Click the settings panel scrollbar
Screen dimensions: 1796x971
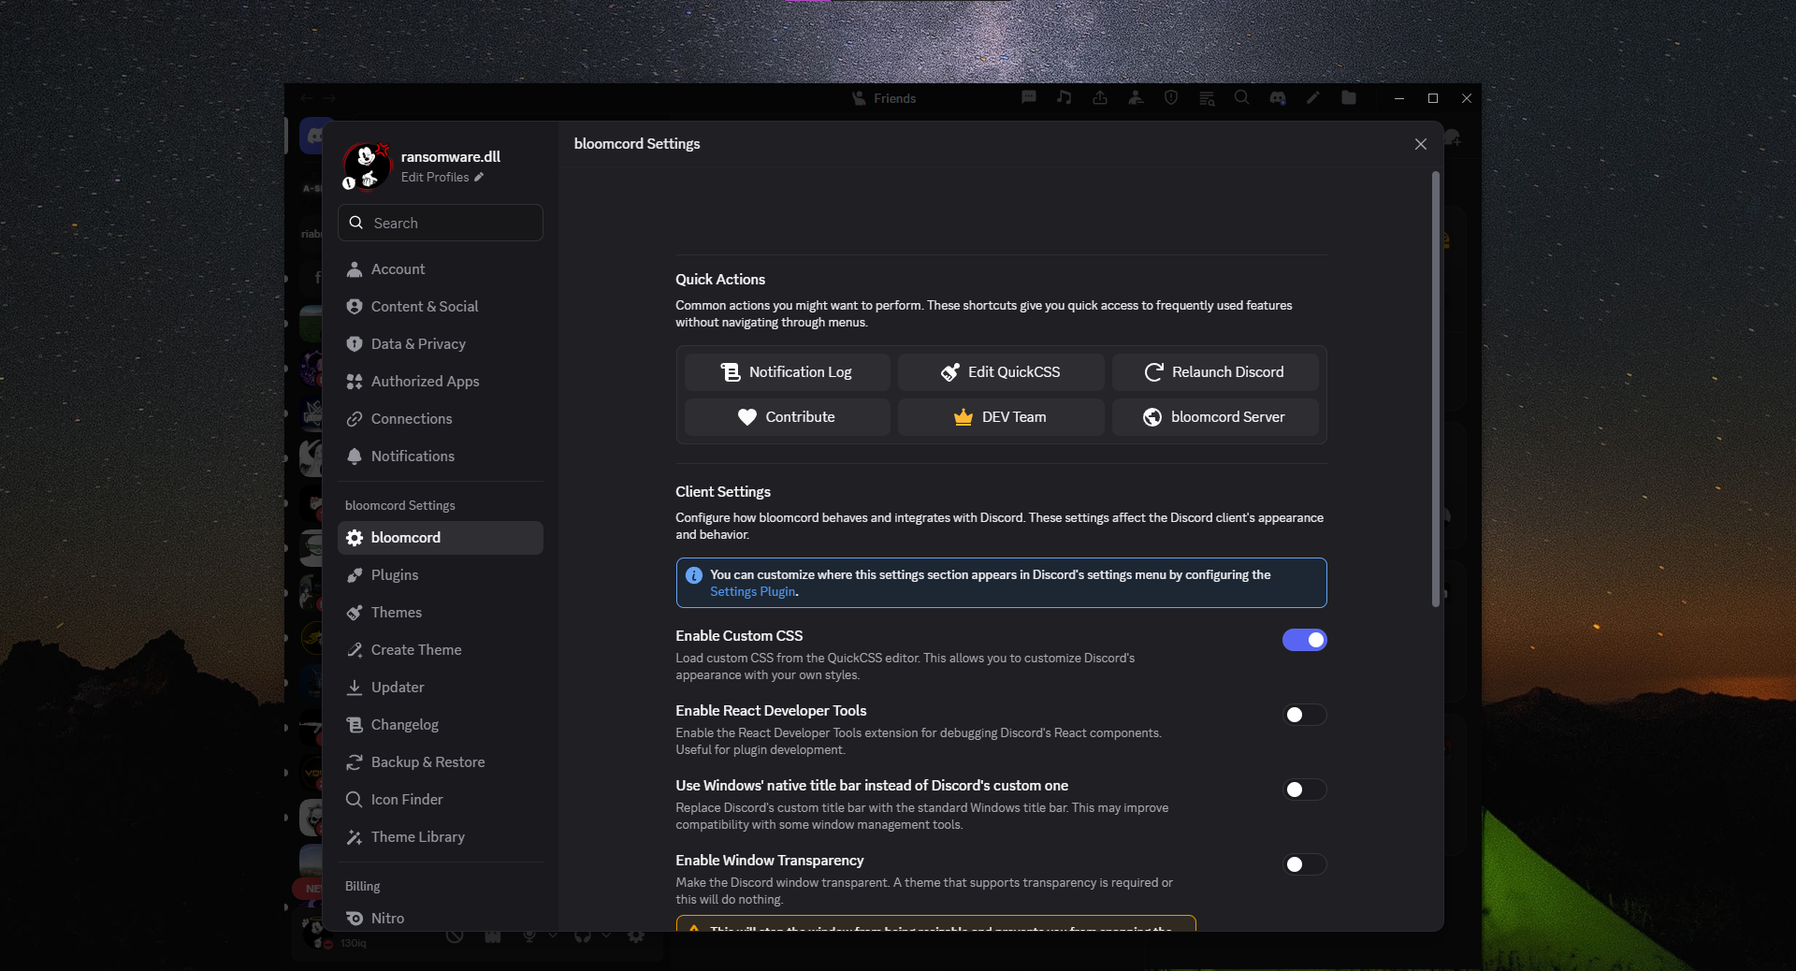pyautogui.click(x=1436, y=389)
